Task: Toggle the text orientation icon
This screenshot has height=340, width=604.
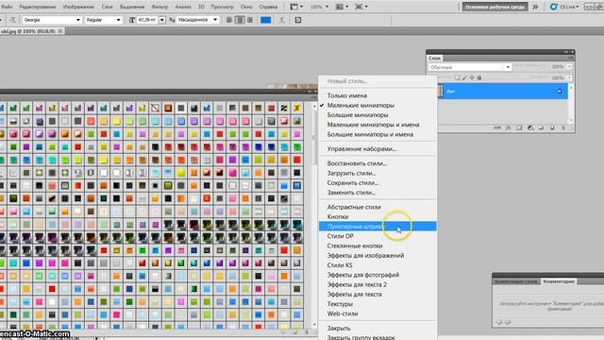Action: pos(12,20)
